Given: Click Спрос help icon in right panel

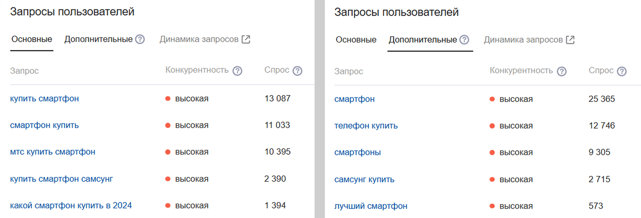Looking at the screenshot, I should [x=622, y=71].
